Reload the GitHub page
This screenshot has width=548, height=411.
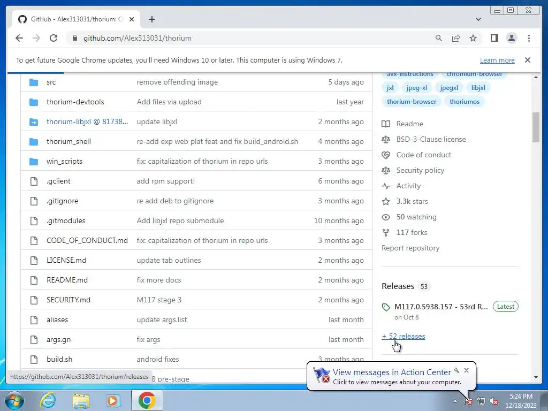(x=54, y=38)
